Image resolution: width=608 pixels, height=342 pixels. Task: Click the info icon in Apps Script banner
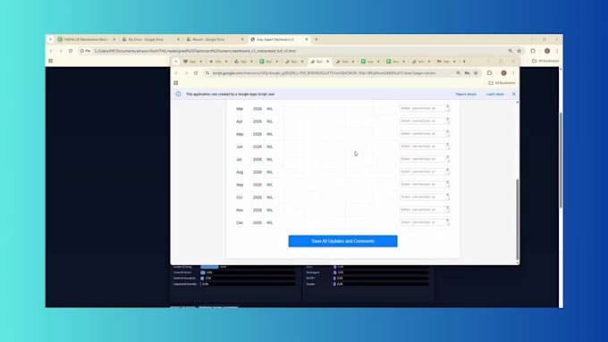pyautogui.click(x=178, y=94)
